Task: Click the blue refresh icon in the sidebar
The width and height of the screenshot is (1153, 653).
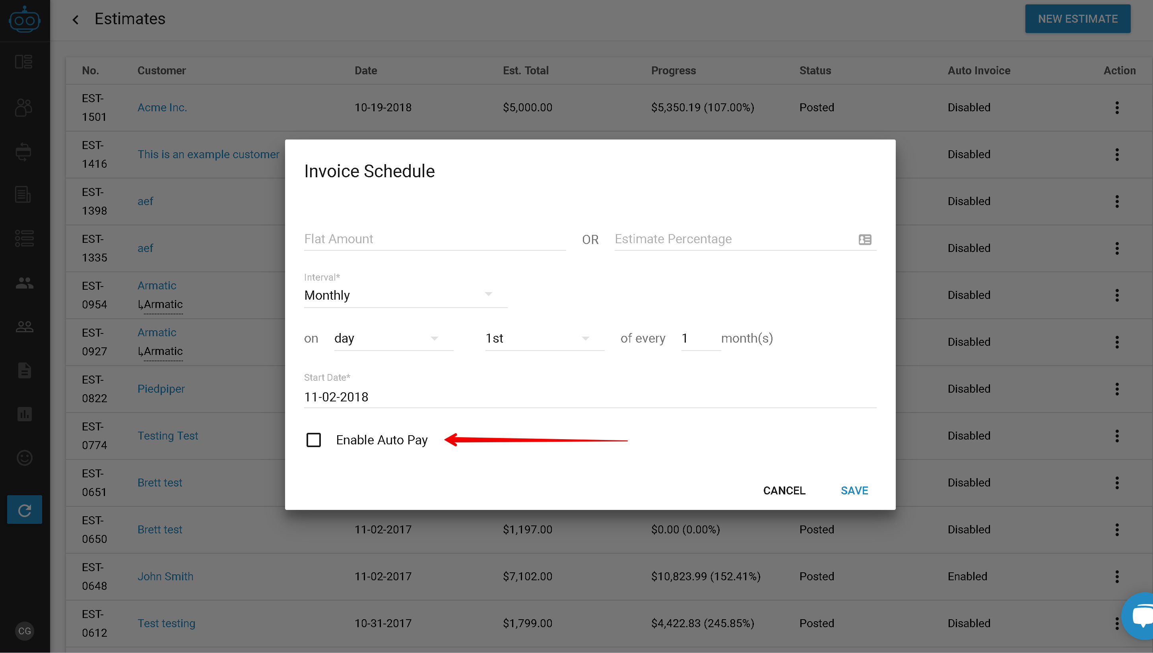Action: pos(25,510)
